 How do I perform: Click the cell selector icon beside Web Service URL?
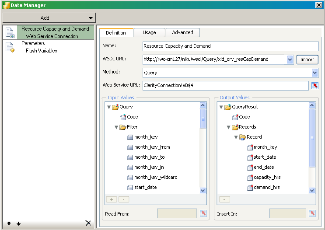315,86
